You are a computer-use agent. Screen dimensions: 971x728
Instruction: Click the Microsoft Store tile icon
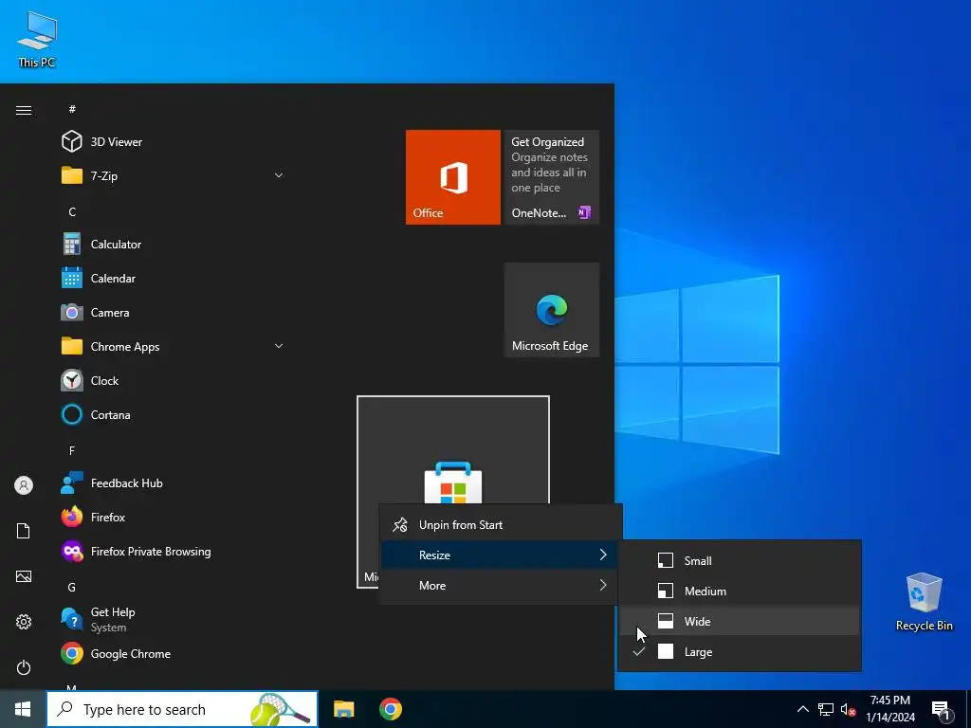(452, 482)
